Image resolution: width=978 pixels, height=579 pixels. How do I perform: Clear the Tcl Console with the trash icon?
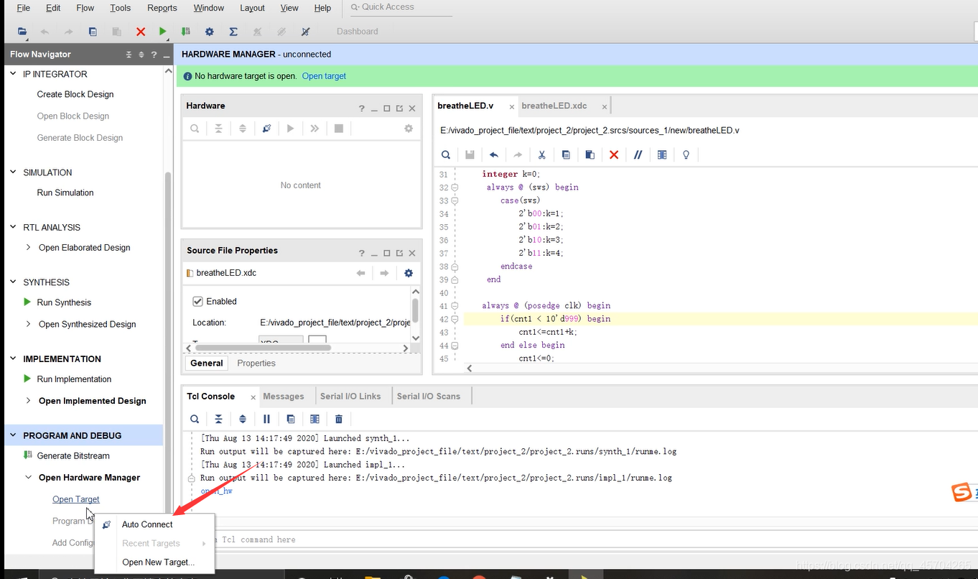click(x=339, y=419)
